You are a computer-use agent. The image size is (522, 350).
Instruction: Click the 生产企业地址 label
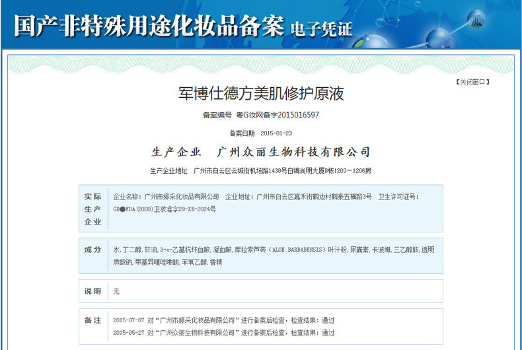point(168,171)
